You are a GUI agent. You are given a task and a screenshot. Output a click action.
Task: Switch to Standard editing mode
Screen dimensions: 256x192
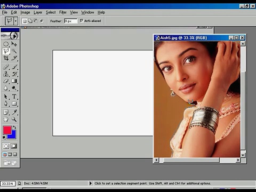(6, 146)
